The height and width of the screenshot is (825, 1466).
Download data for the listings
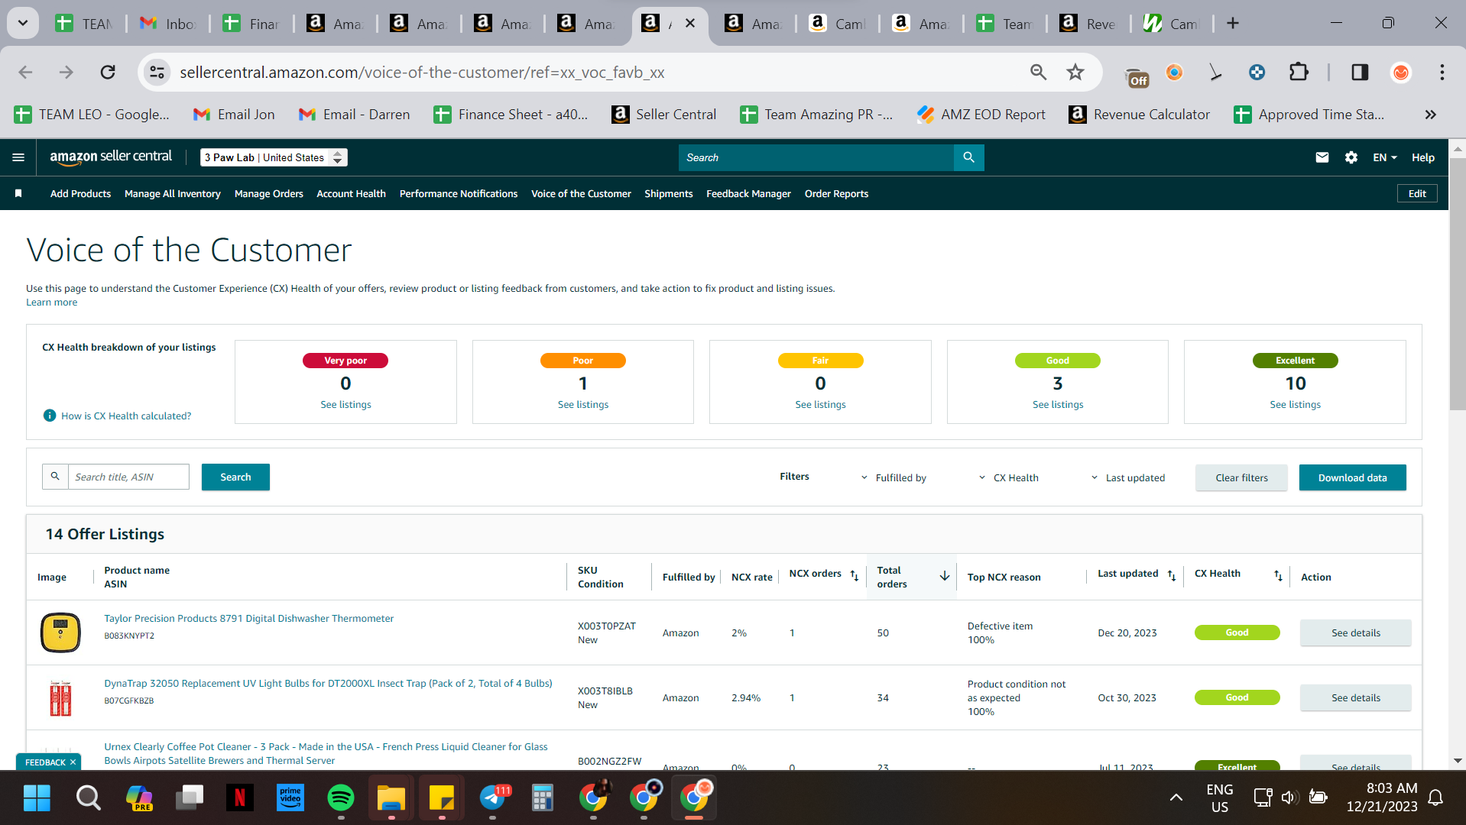pos(1353,477)
